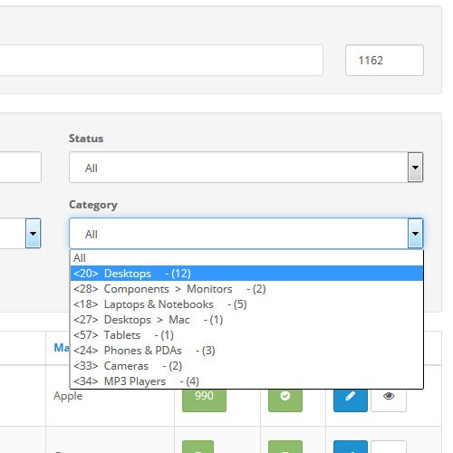Screen dimensions: 453x453
Task: Click the green status button in second row
Action: (285, 447)
